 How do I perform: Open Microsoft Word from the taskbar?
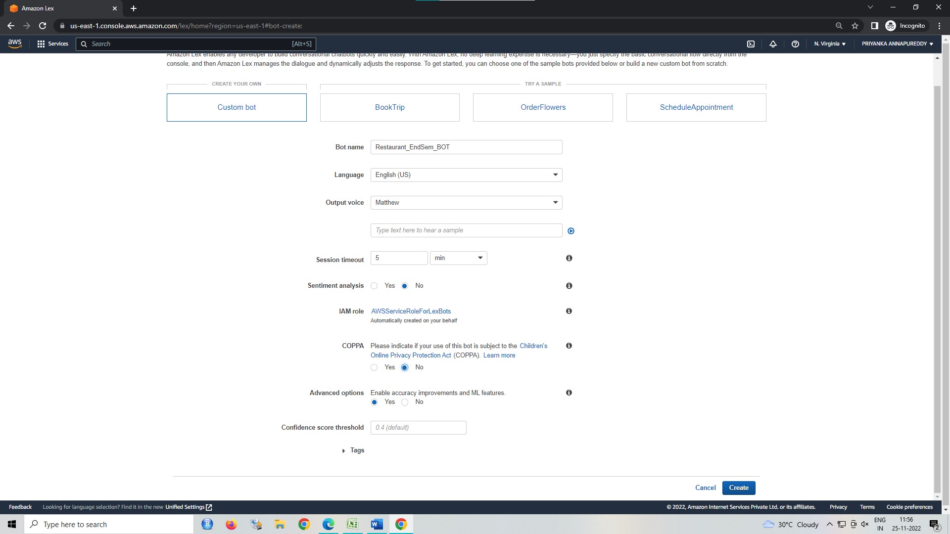pyautogui.click(x=377, y=524)
